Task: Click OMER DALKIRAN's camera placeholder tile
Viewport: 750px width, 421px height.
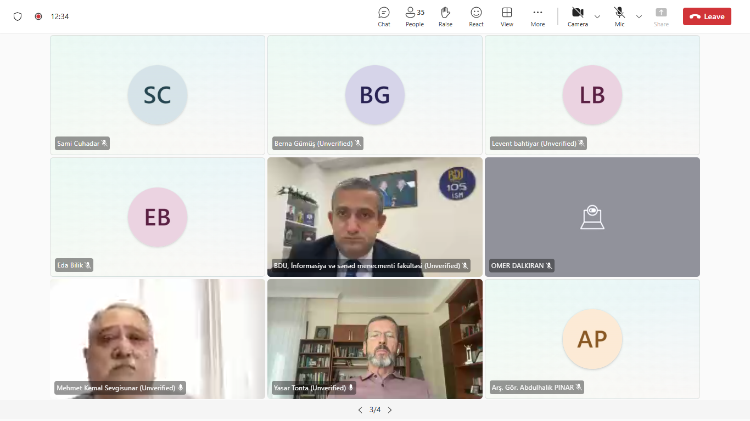Action: tap(592, 217)
